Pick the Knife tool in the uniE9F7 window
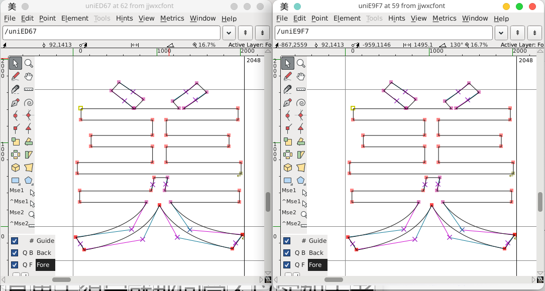This screenshot has height=291, width=545. [x=288, y=89]
